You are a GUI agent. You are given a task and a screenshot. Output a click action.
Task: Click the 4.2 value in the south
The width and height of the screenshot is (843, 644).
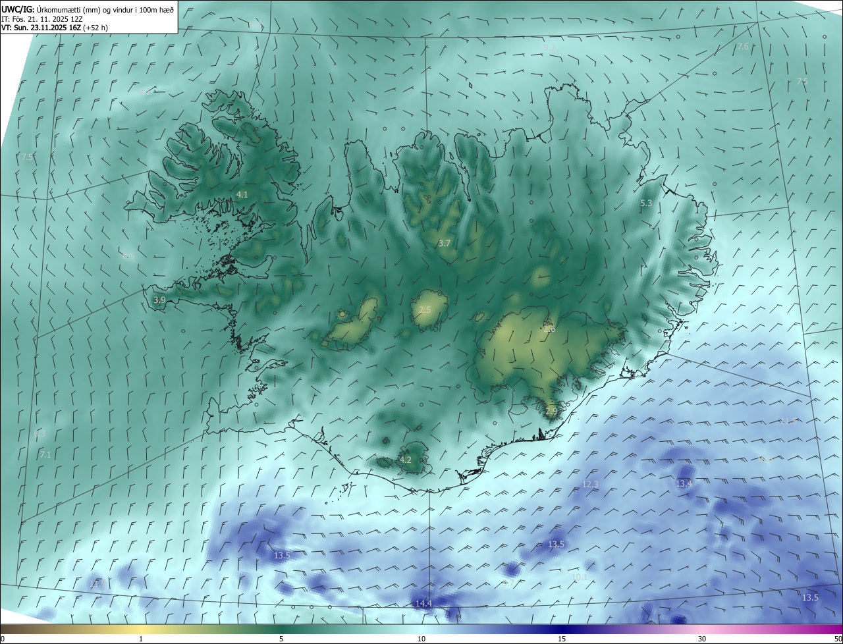pyautogui.click(x=406, y=460)
